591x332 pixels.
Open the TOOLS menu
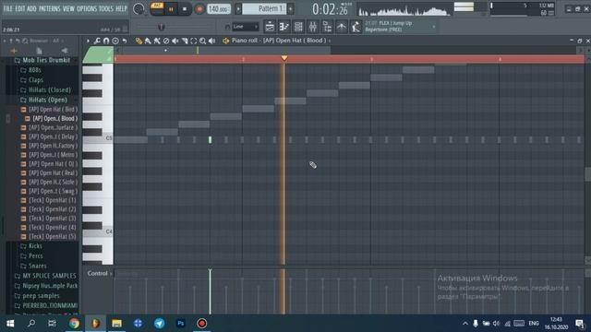click(106, 8)
